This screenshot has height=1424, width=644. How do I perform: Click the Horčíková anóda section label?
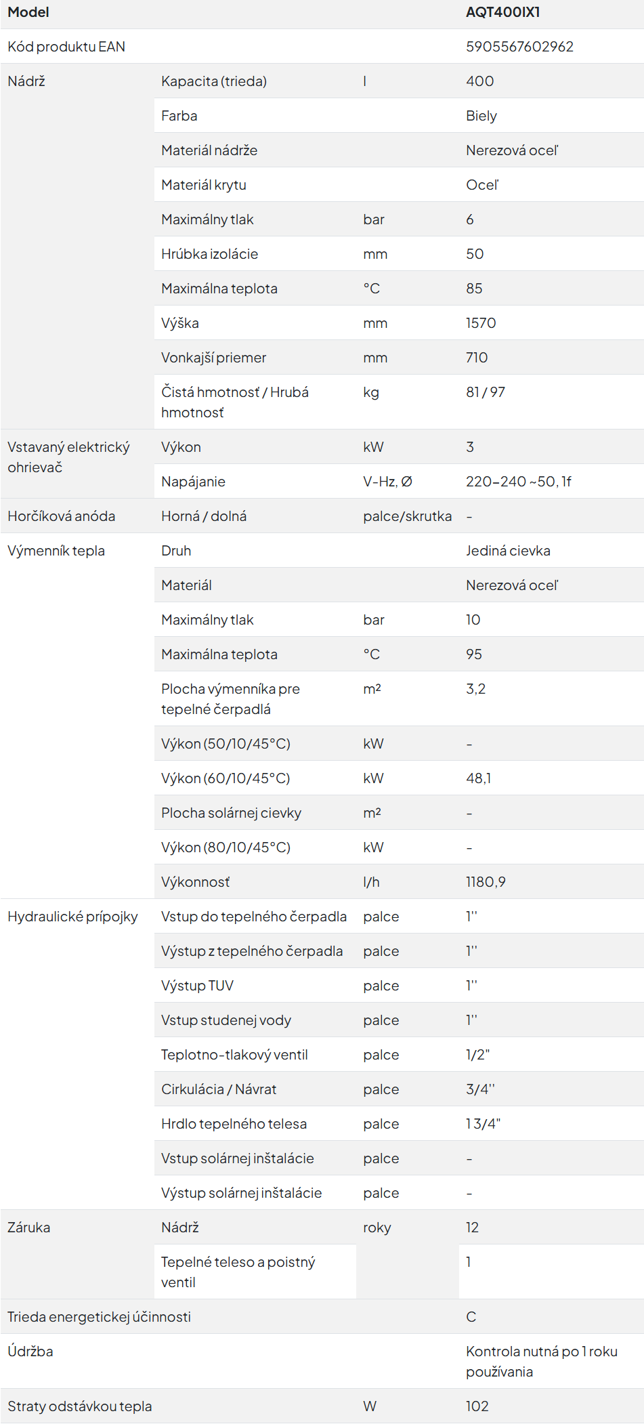(62, 516)
